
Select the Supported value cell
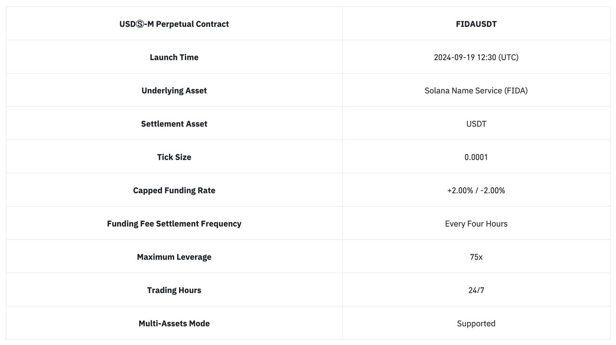pos(476,323)
